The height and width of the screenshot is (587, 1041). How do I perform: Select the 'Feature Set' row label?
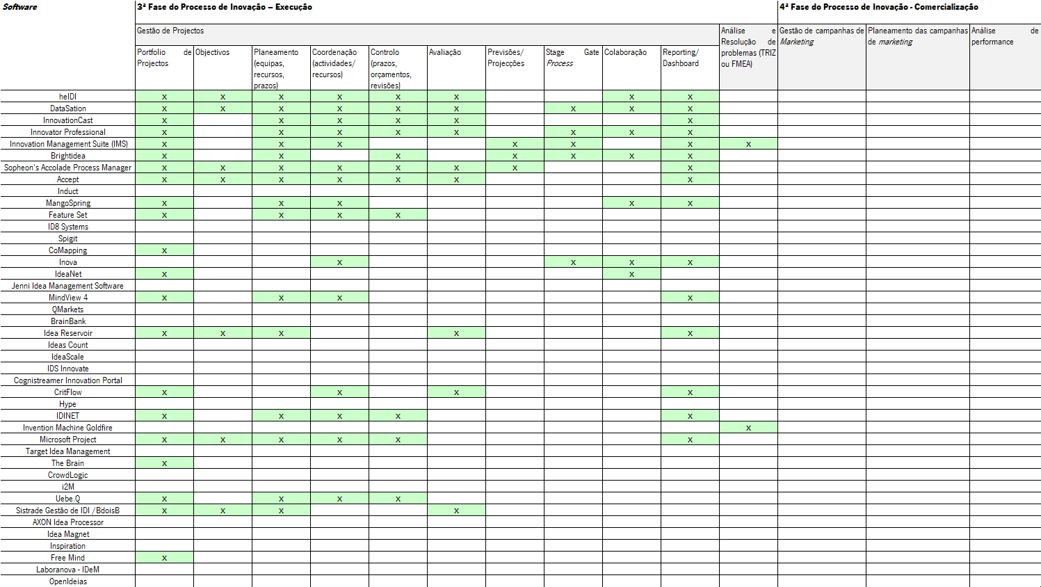[x=68, y=215]
